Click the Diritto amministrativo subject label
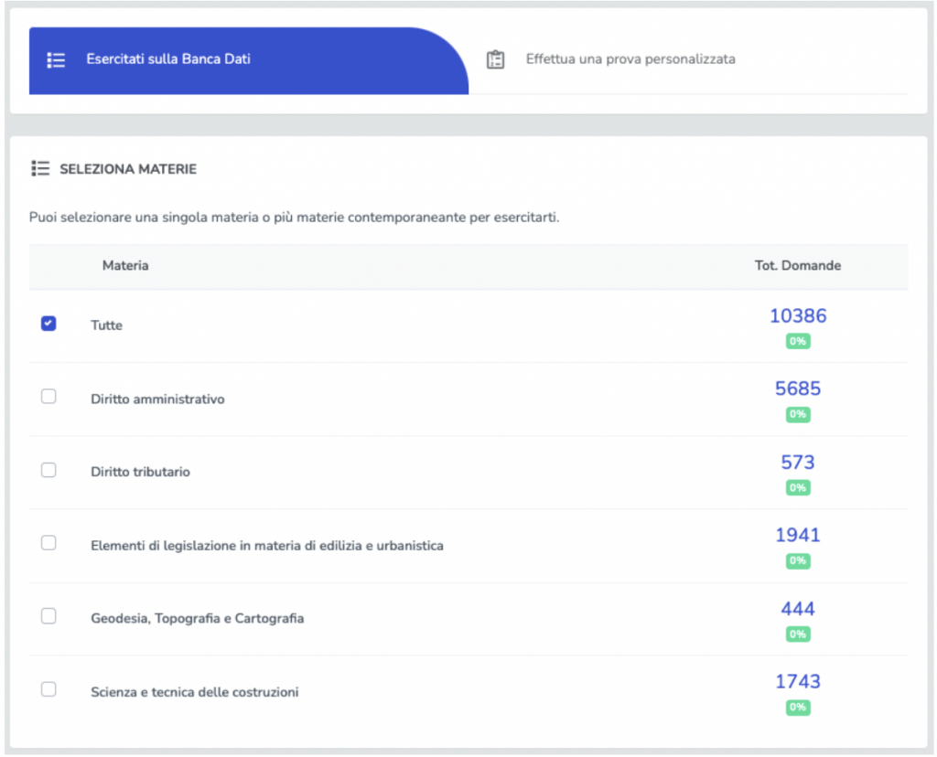This screenshot has height=757, width=937. click(157, 400)
